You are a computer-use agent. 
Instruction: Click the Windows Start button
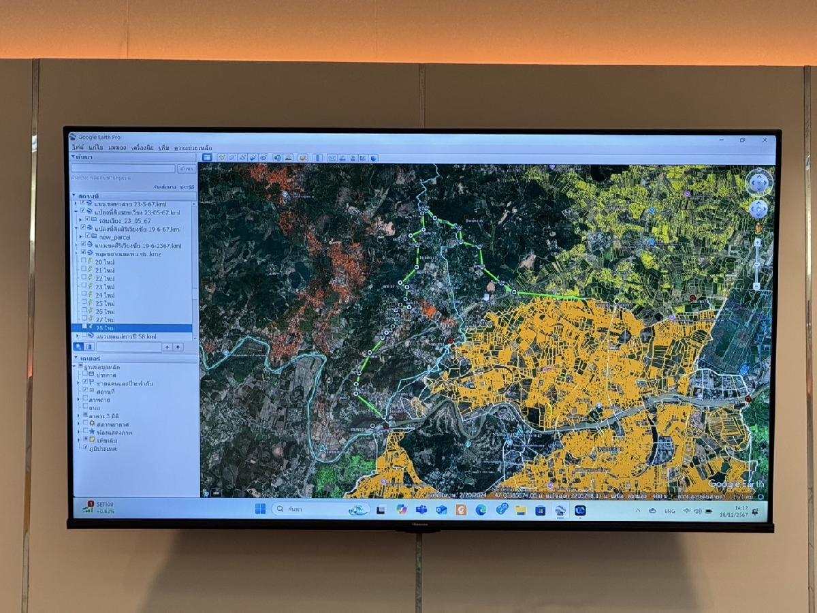[x=260, y=509]
